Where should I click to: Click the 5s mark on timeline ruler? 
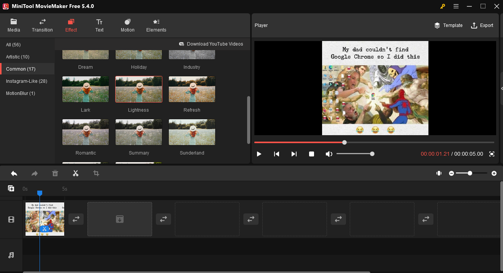65,189
